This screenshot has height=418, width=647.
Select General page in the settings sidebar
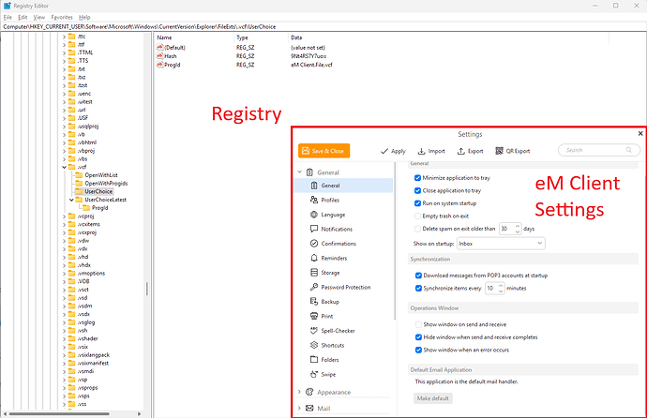coord(344,186)
